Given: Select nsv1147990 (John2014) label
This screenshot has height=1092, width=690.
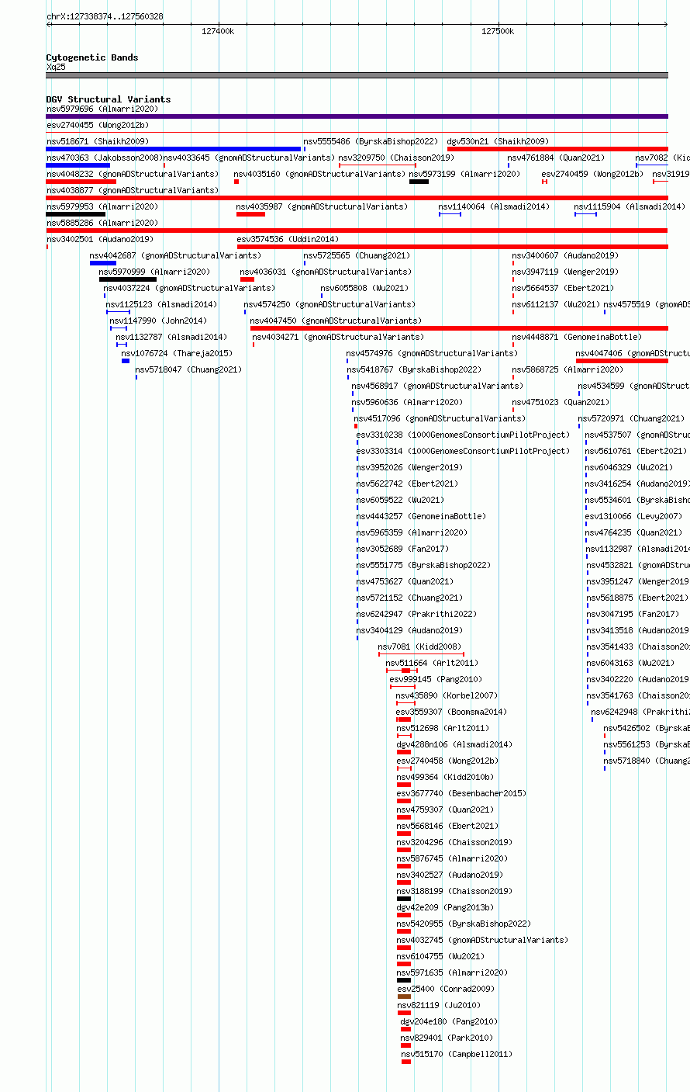Looking at the screenshot, I should pyautogui.click(x=158, y=321).
